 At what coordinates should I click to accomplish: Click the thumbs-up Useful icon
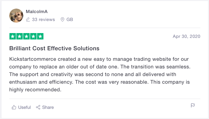14,107
